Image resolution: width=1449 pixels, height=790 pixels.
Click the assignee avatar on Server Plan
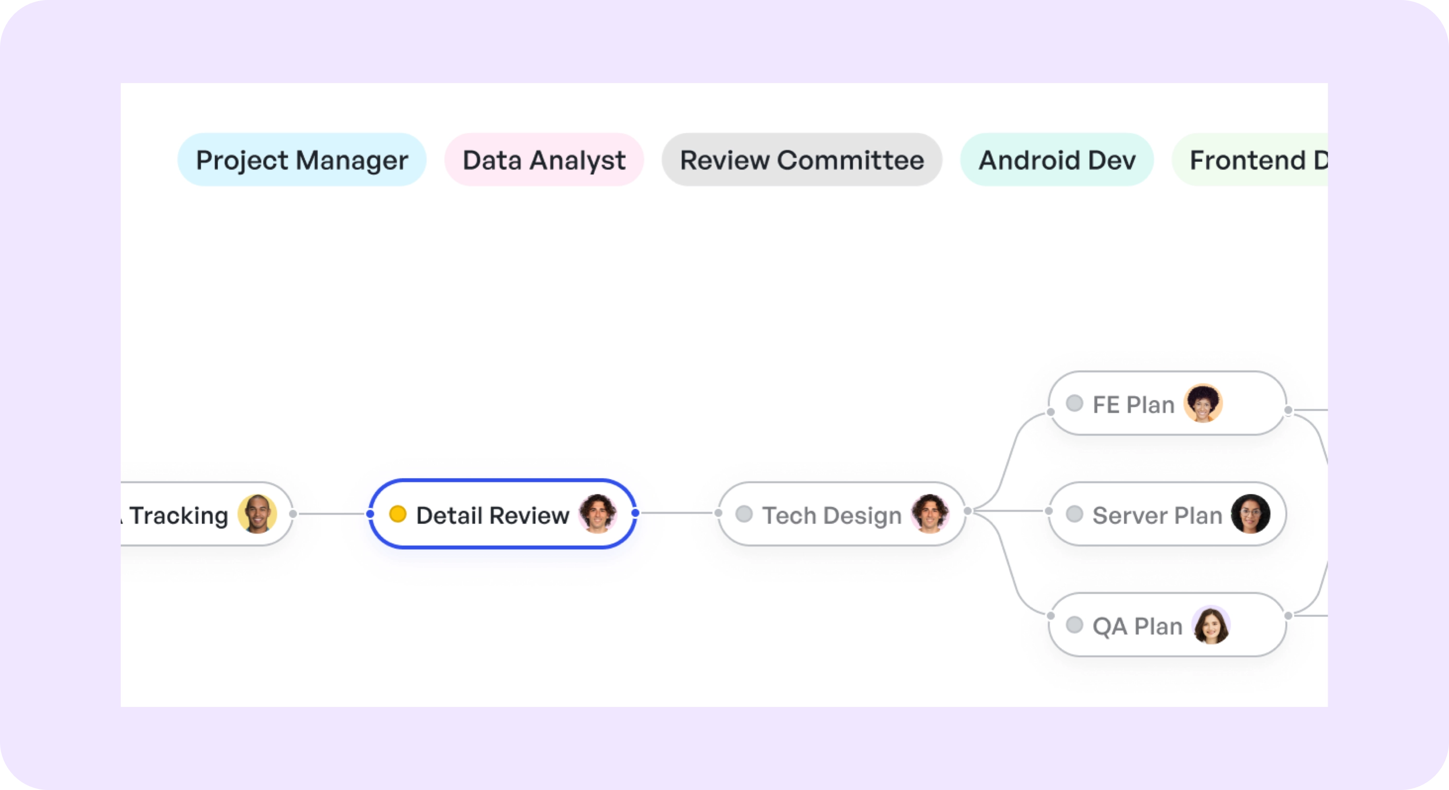coord(1251,514)
